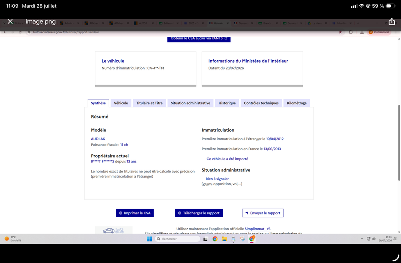The height and width of the screenshot is (263, 401).
Task: Click the Imprimer le CSA button
Action: [x=135, y=213]
